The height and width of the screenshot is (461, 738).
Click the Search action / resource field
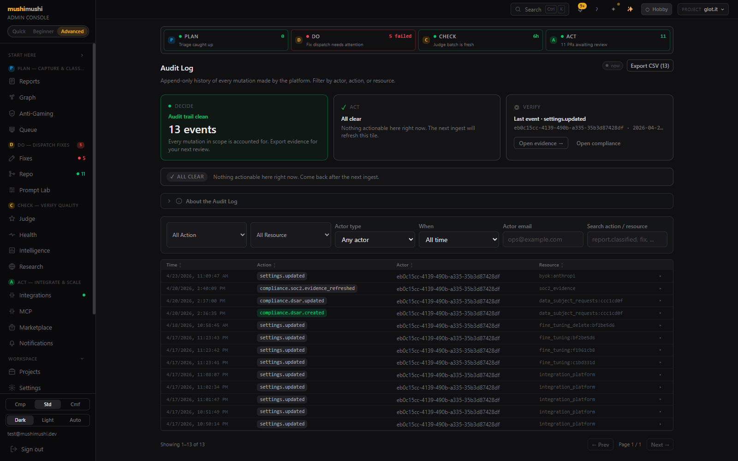[627, 239]
